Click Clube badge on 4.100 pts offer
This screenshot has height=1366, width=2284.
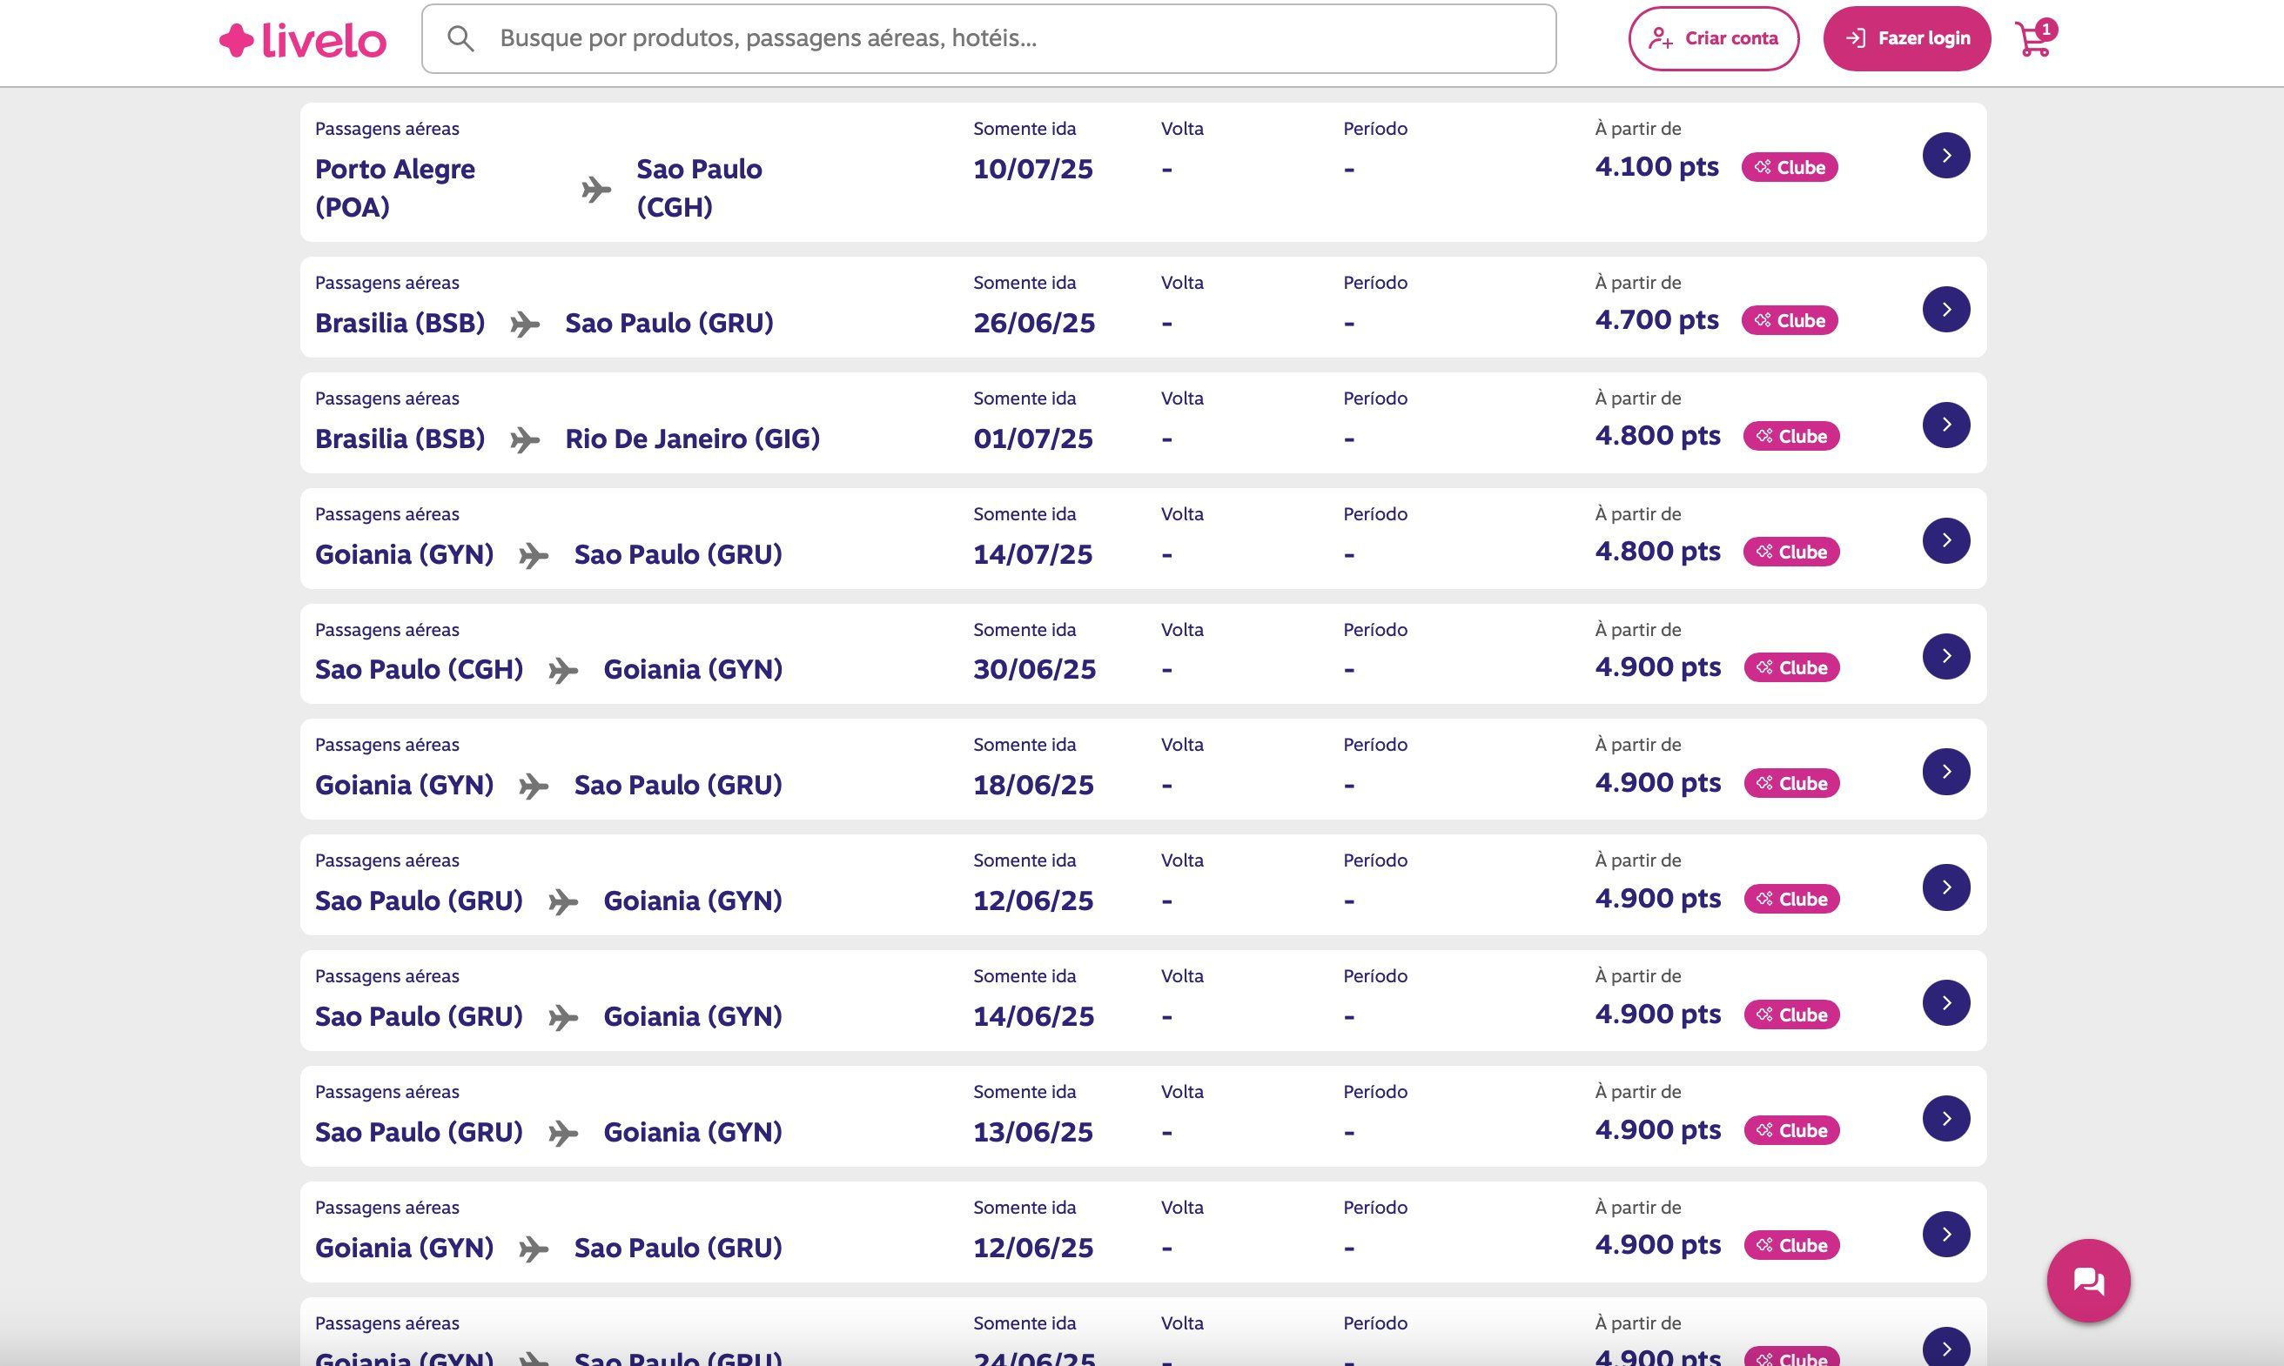(1789, 168)
